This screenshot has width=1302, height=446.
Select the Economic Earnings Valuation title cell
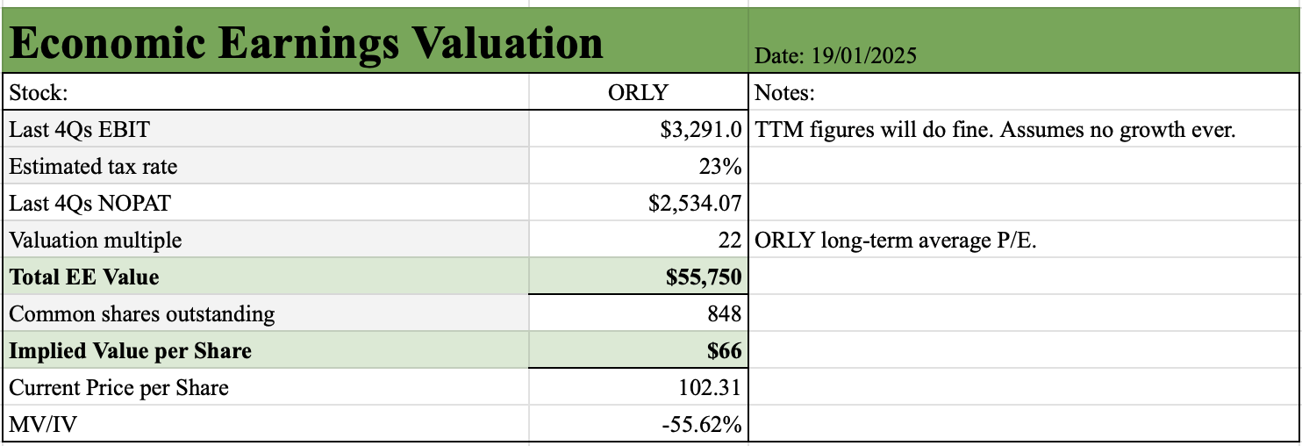(376, 41)
